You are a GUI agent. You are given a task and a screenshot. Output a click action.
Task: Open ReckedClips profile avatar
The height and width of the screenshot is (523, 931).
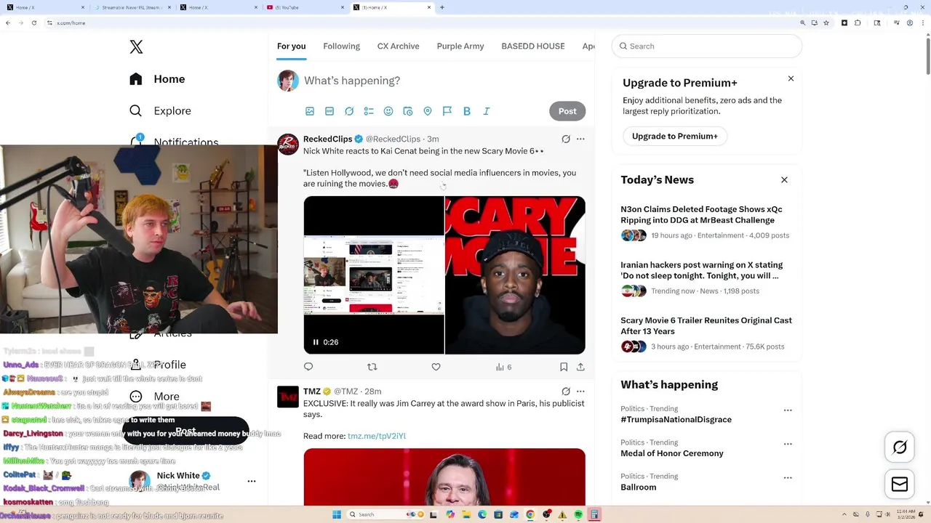pyautogui.click(x=288, y=145)
